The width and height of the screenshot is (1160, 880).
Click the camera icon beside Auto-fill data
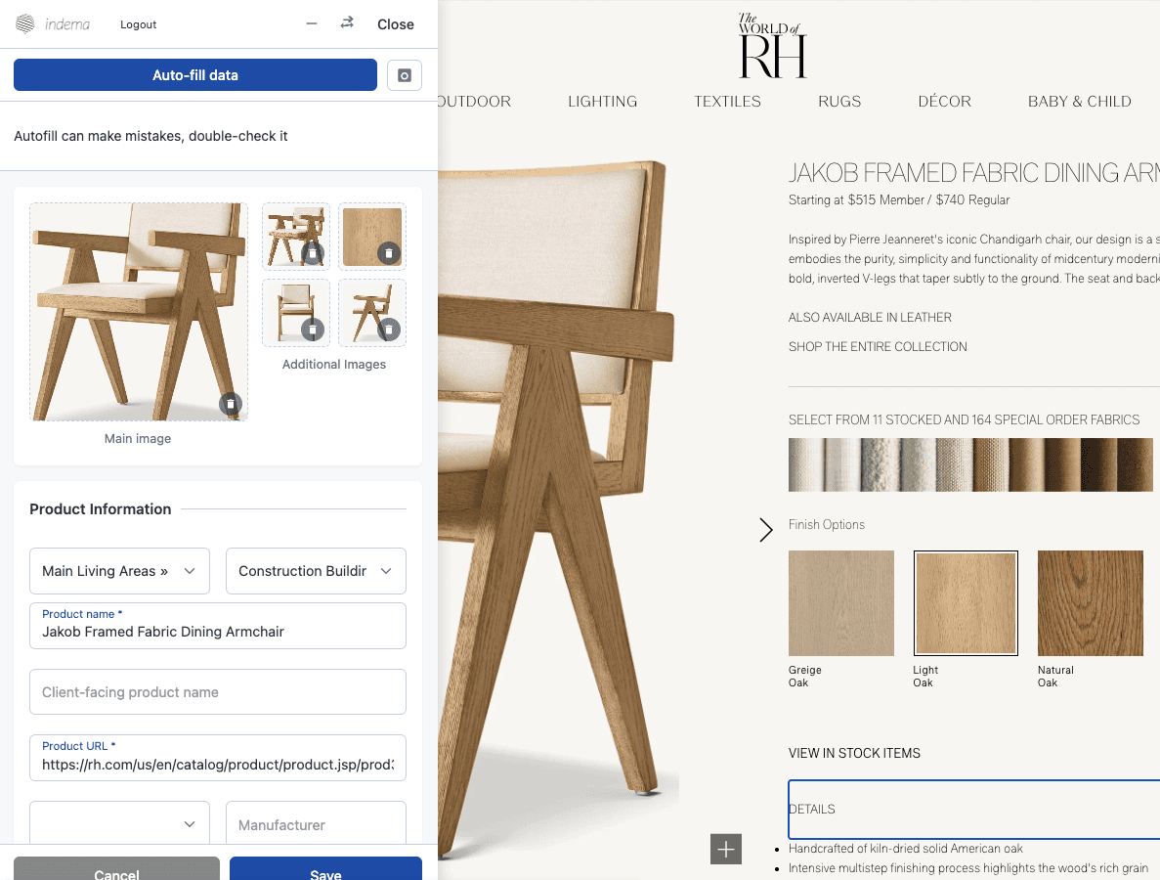click(x=404, y=74)
